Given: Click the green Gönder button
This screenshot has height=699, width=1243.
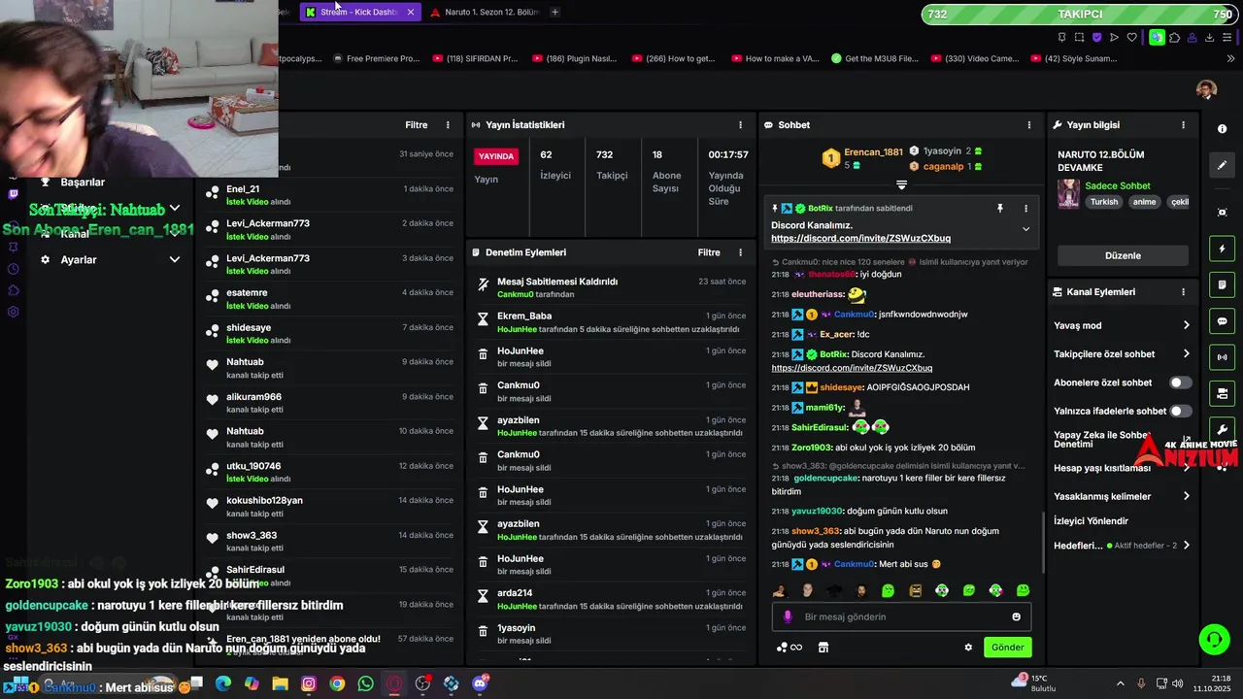Looking at the screenshot, I should [1007, 648].
